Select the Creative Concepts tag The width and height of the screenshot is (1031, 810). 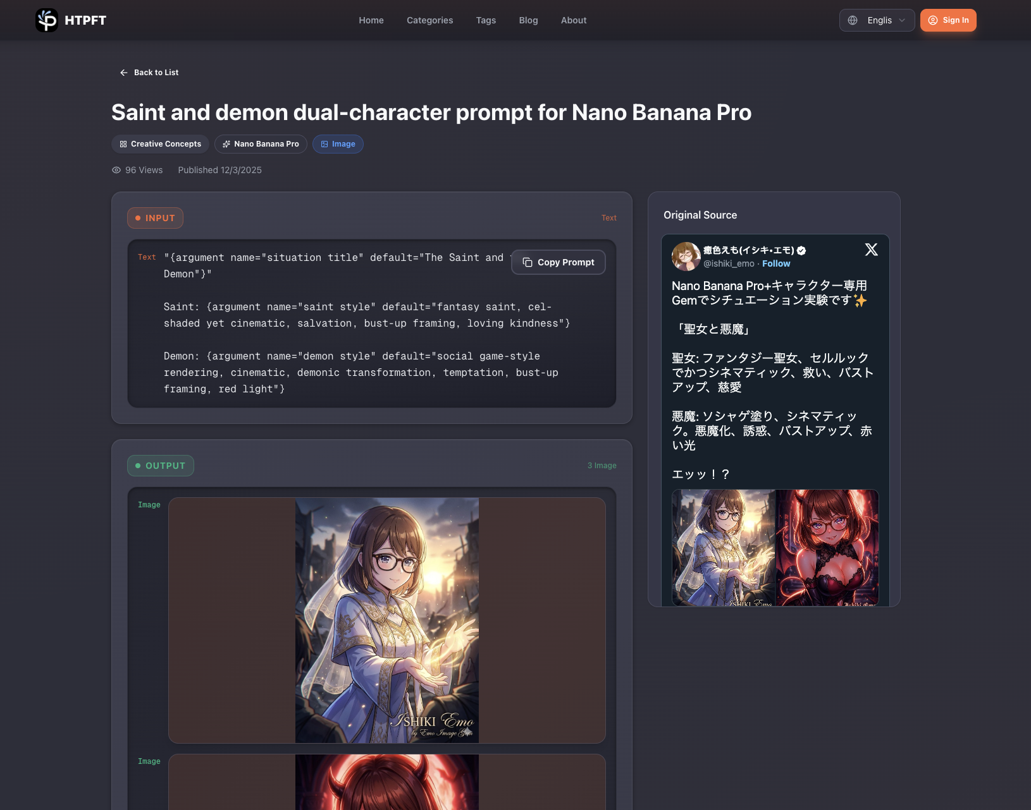[x=160, y=144]
